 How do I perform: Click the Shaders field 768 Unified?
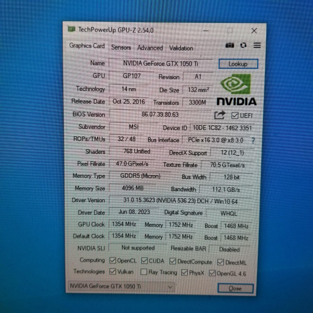pyautogui.click(x=137, y=151)
